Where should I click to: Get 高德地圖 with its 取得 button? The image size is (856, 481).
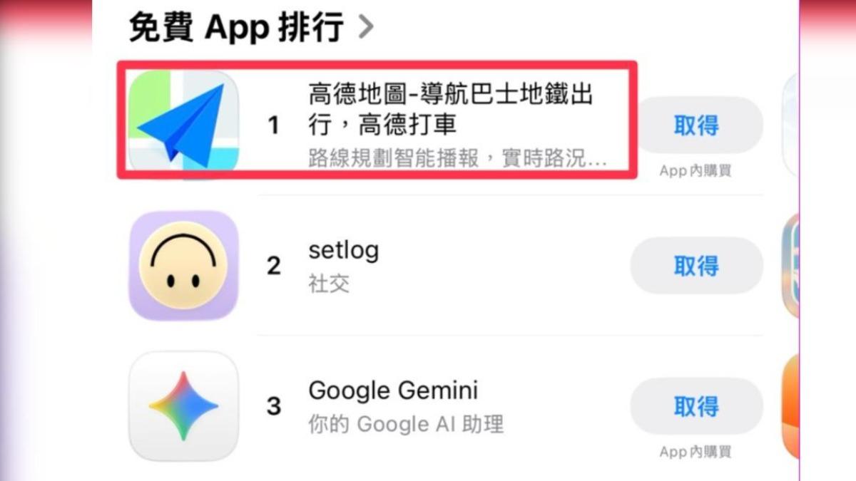pos(696,125)
